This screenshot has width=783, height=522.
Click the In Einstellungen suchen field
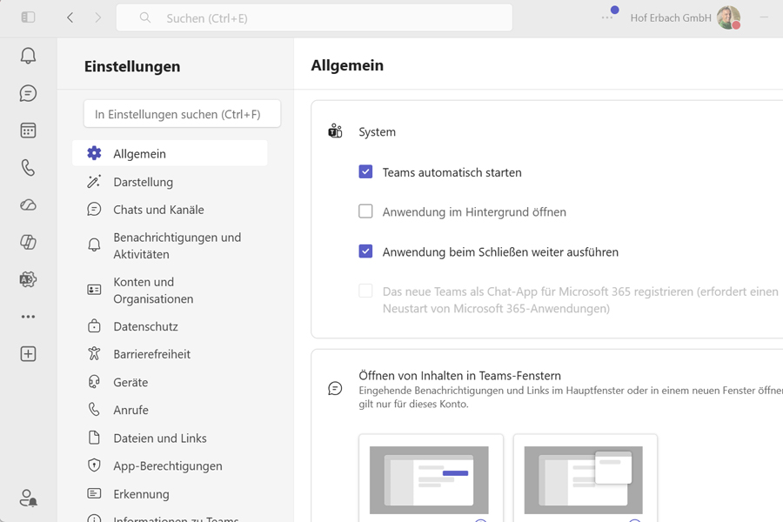pos(183,114)
